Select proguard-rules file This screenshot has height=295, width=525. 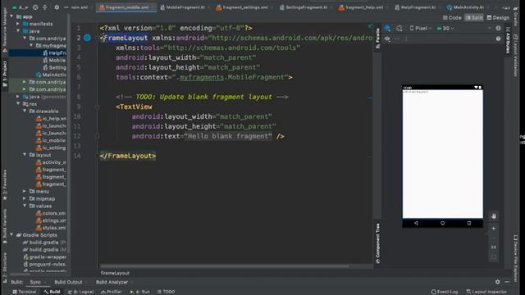(x=44, y=264)
